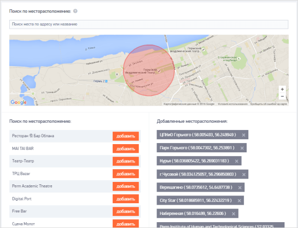
Task: Select the г.Чусовой location tag
Action: 202,174
